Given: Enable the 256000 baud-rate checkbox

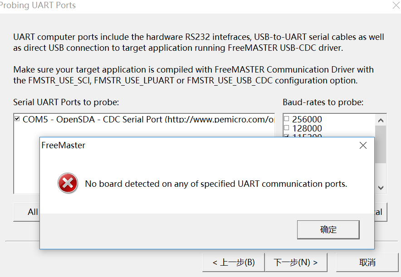Looking at the screenshot, I should (x=286, y=119).
